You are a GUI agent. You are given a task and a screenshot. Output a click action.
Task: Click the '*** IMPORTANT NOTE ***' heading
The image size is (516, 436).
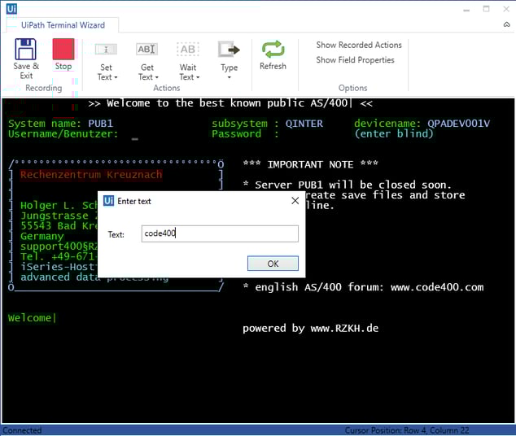click(x=310, y=164)
